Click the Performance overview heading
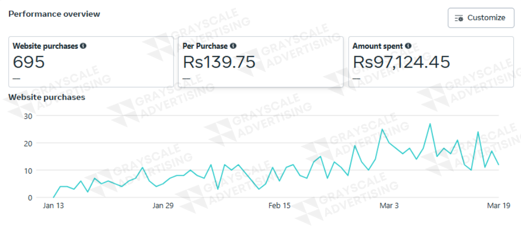This screenshot has width=521, height=234. (x=54, y=14)
